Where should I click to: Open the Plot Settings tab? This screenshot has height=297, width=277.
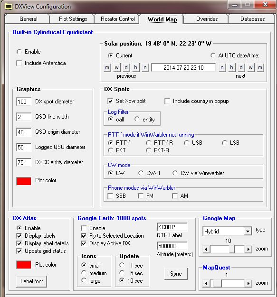coord(73,19)
